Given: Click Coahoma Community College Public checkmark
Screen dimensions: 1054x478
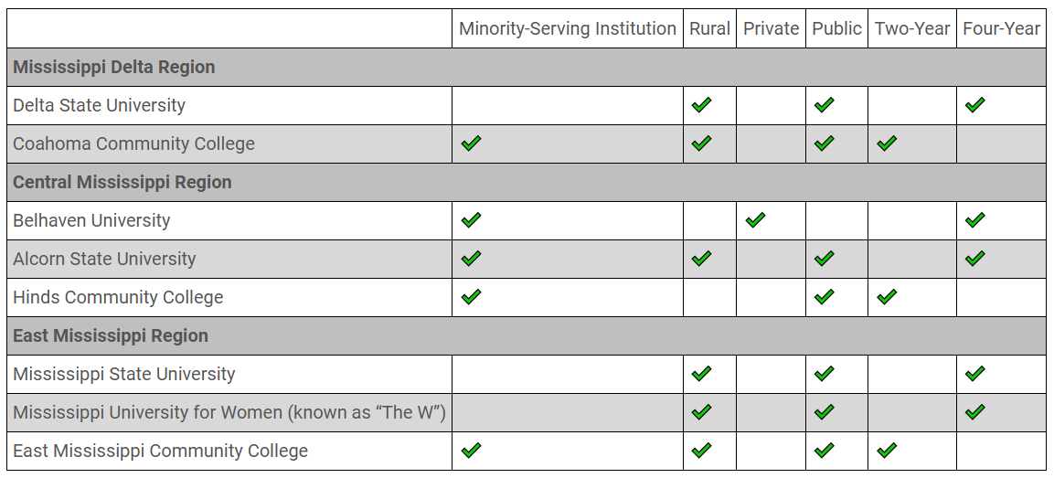Looking at the screenshot, I should pos(824,143).
